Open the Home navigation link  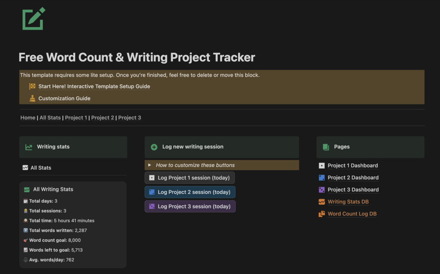click(x=28, y=118)
